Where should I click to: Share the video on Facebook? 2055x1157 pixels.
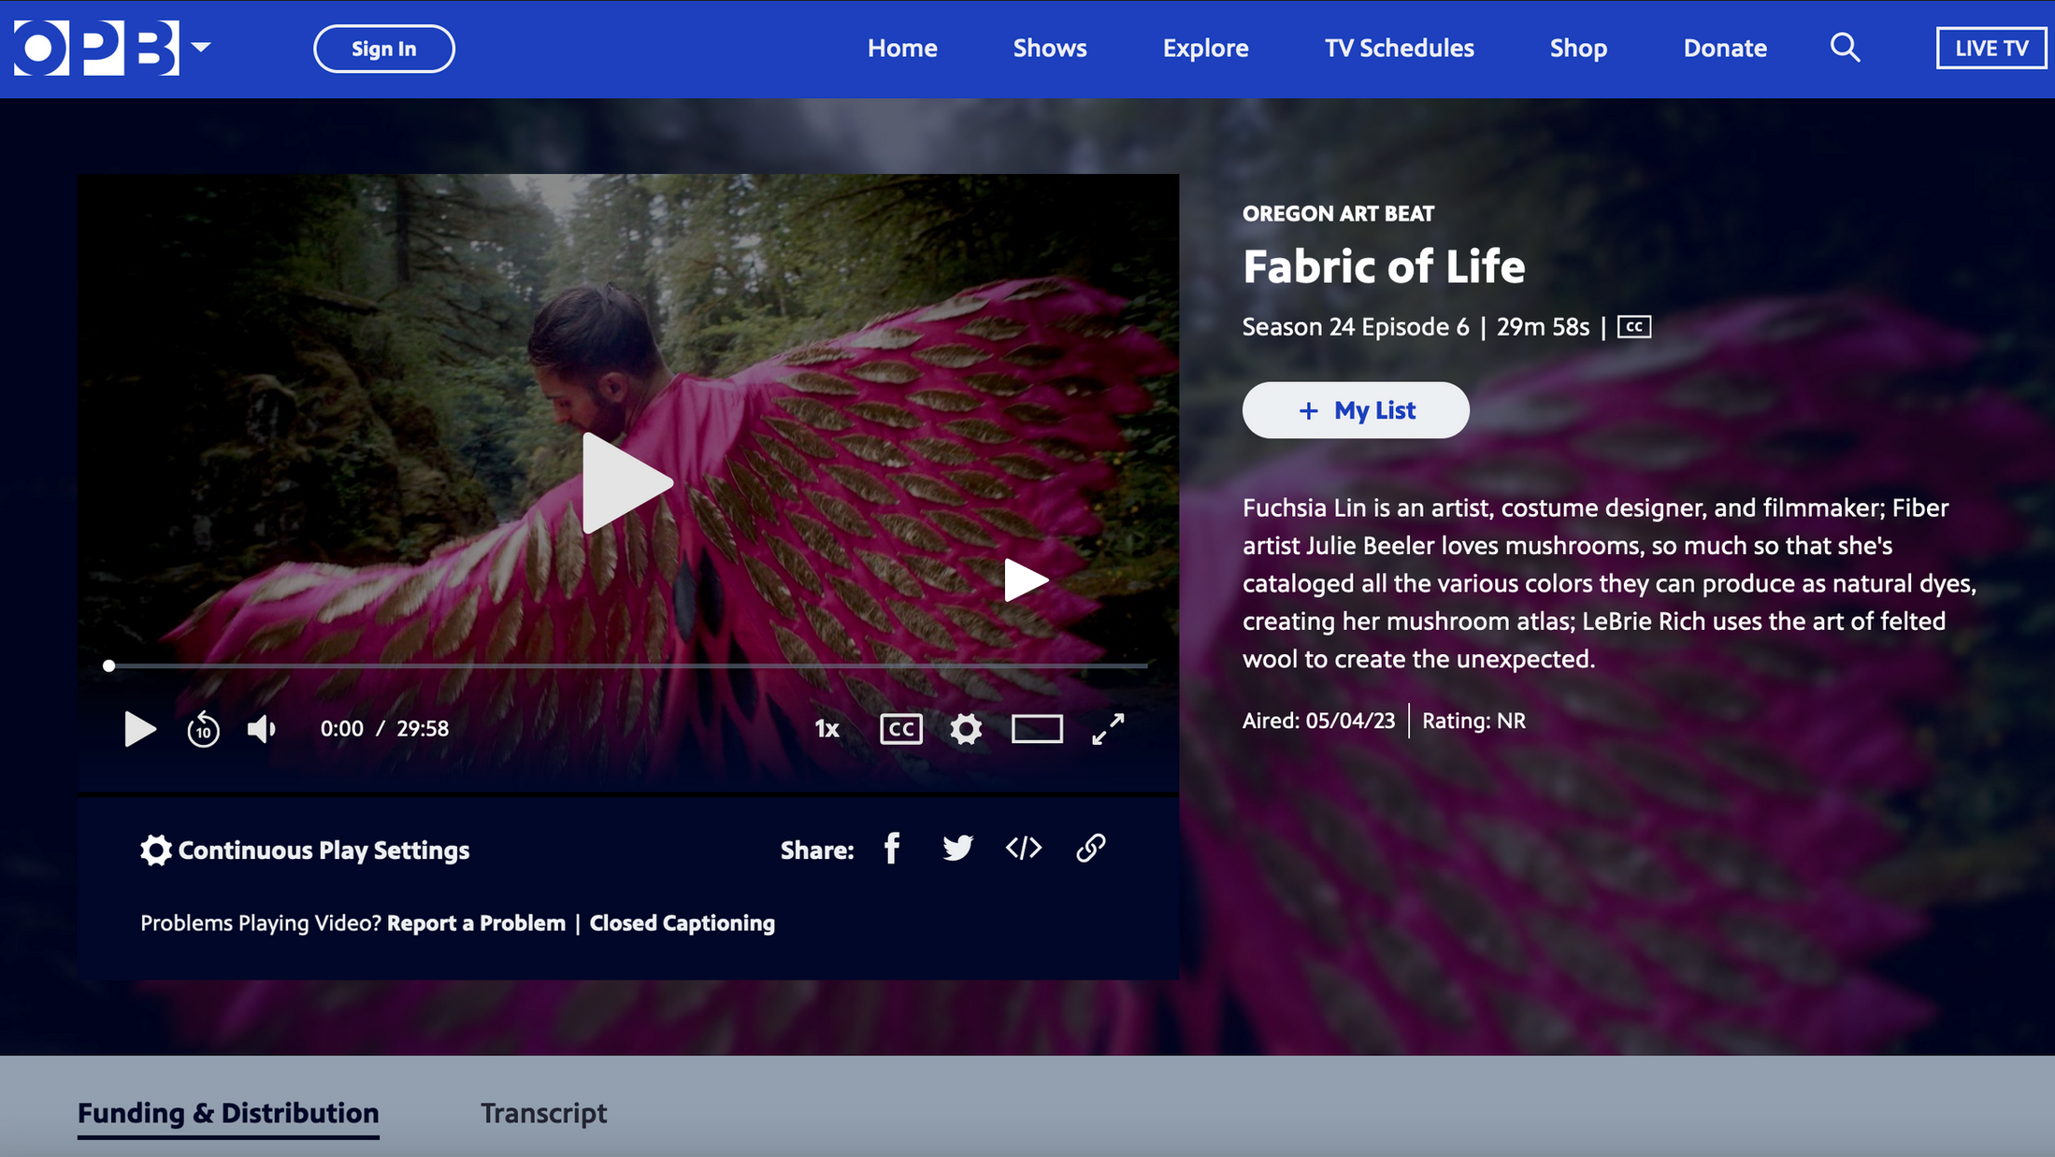point(892,849)
